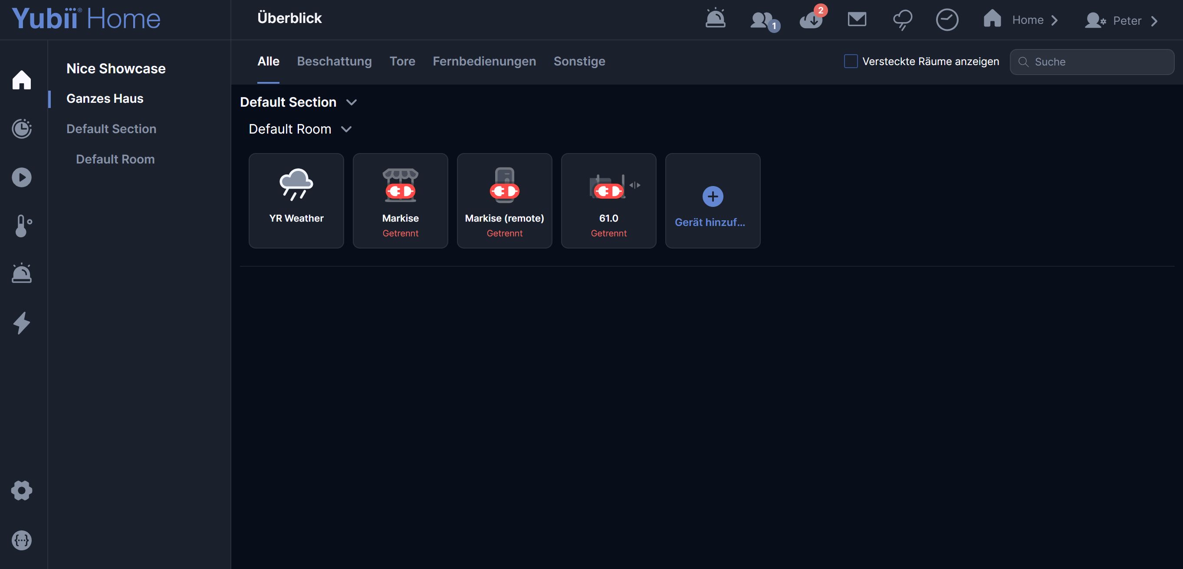The height and width of the screenshot is (569, 1183).
Task: Open scenes play icon in sidebar
Action: point(22,177)
